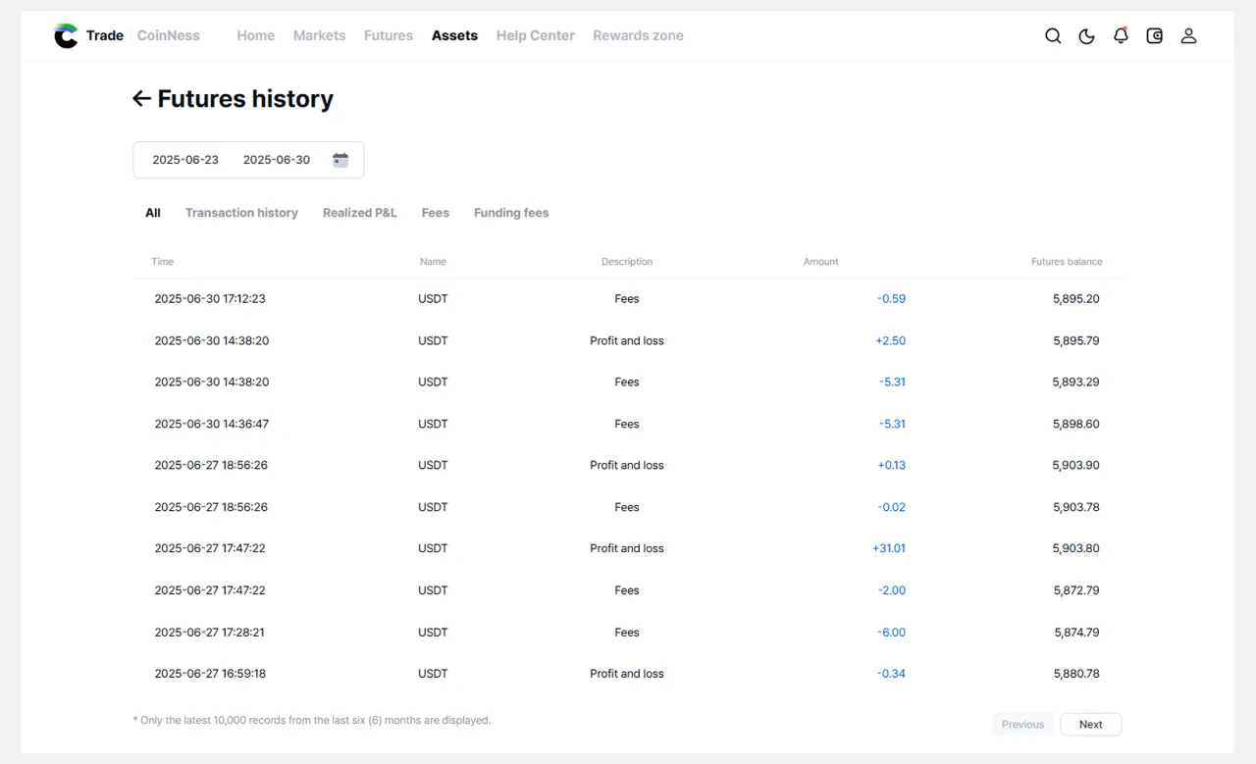Viewport: 1256px width, 764px height.
Task: Switch to the Fees tab
Action: click(435, 213)
